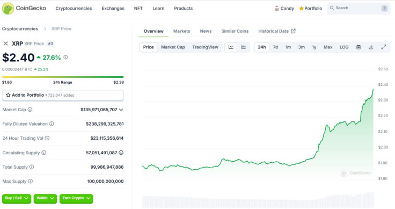
Task: Click the Total Supply info icon
Action: [x=32, y=167]
